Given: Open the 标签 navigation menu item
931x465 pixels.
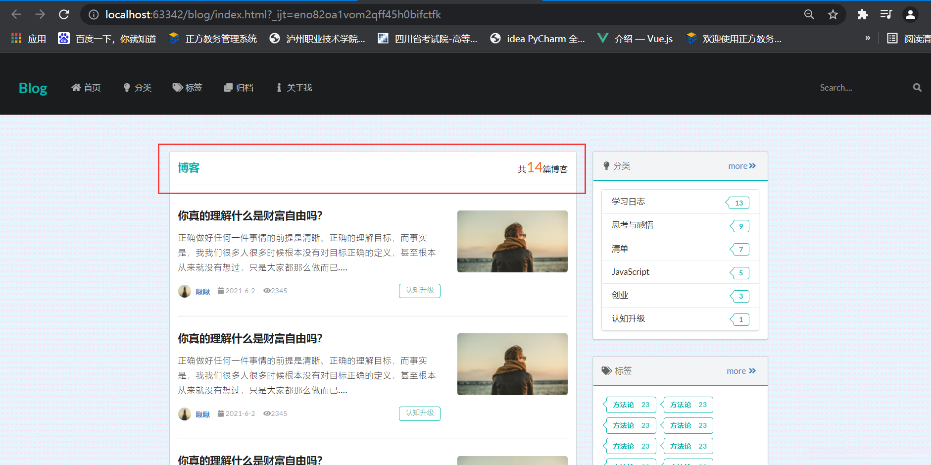Looking at the screenshot, I should (187, 88).
